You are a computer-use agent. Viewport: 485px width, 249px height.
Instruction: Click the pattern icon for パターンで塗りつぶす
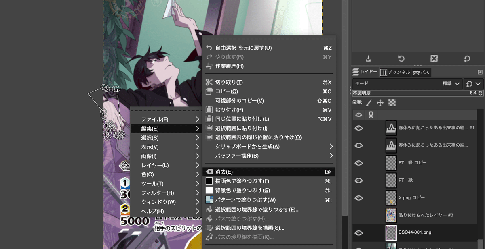click(x=209, y=200)
